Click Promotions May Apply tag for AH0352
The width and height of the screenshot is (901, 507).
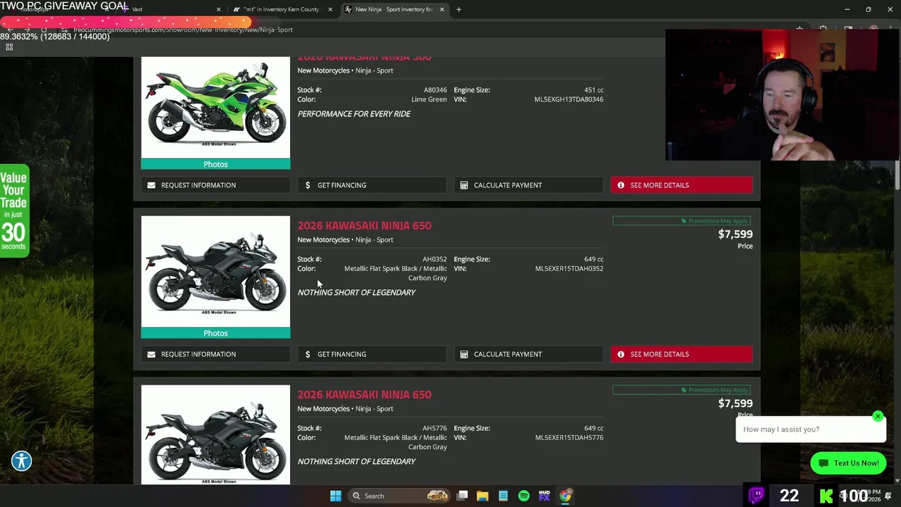pyautogui.click(x=681, y=221)
